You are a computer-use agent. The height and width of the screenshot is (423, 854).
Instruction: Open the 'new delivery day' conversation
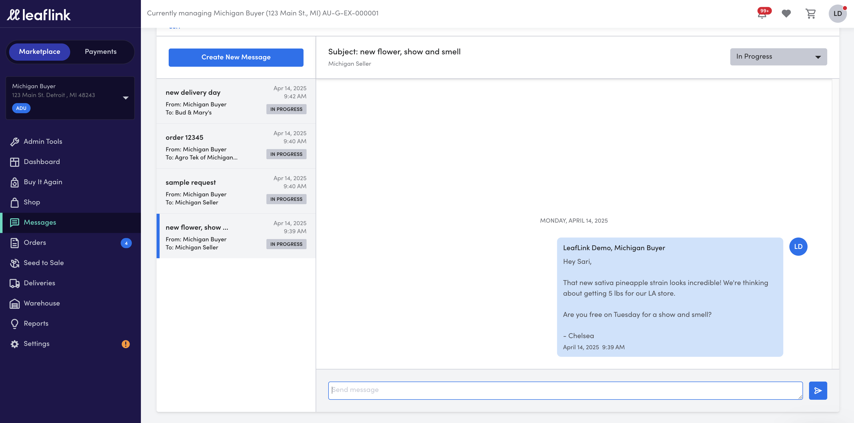(236, 101)
